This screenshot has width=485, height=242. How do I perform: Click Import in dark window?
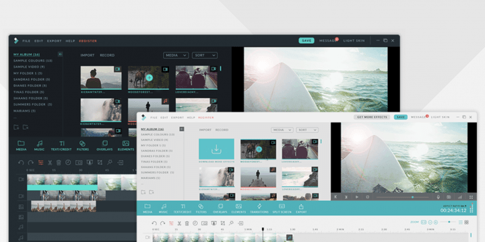coord(88,55)
